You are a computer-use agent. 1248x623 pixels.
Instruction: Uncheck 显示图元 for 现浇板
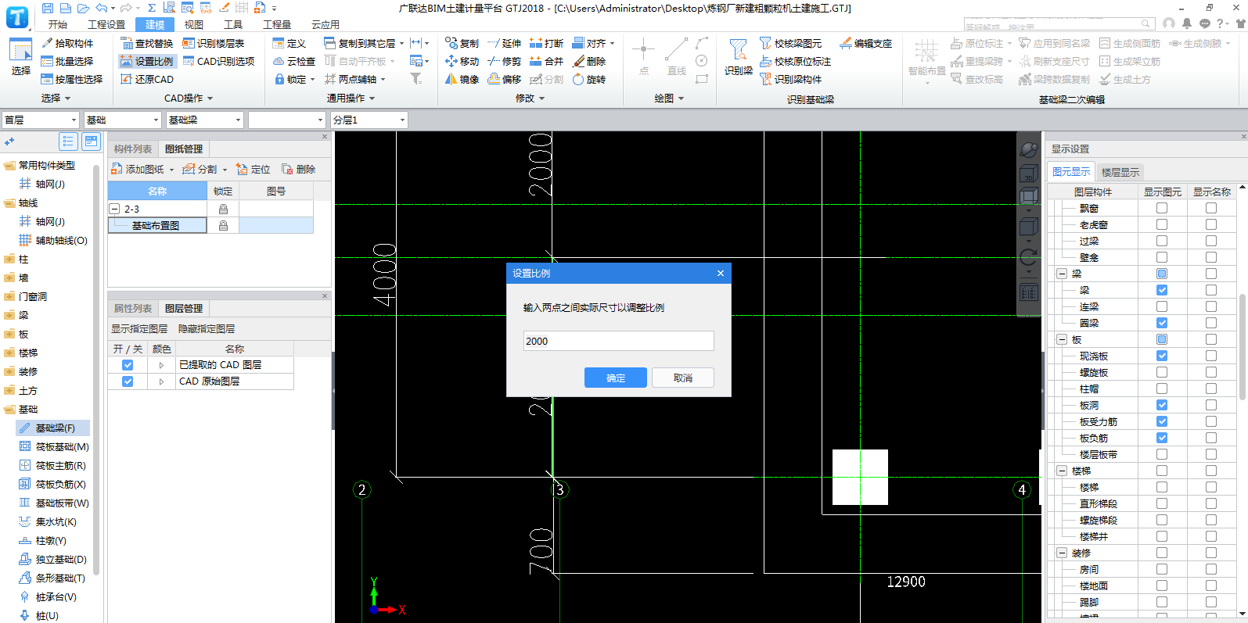pyautogui.click(x=1162, y=356)
